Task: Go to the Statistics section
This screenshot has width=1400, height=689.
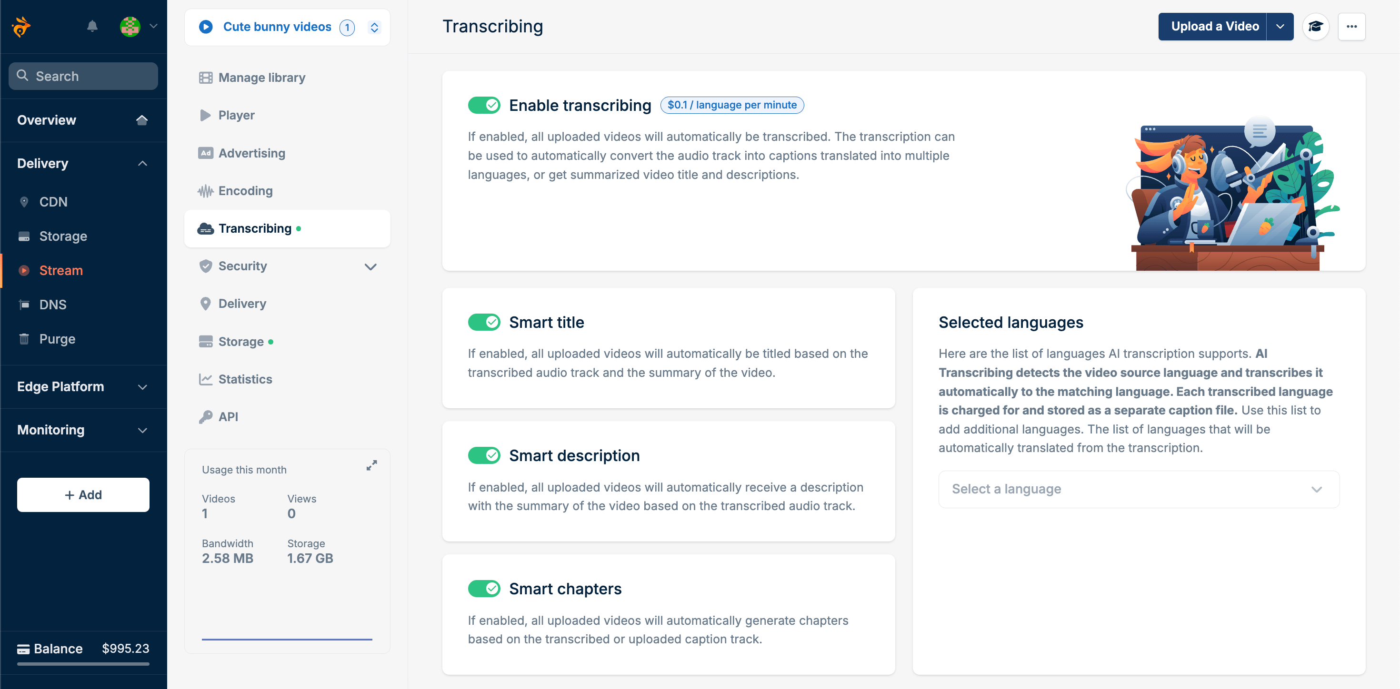Action: 245,379
